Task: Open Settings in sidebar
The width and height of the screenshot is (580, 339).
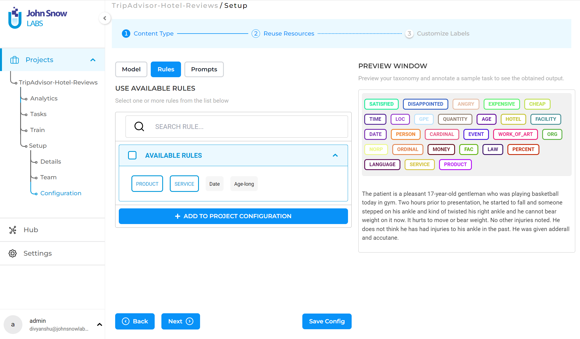Action: [38, 253]
